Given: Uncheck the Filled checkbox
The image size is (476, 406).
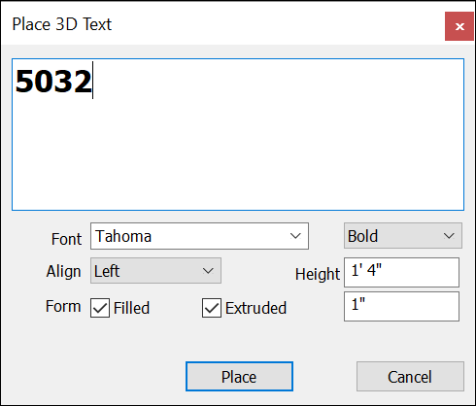Looking at the screenshot, I should coord(100,308).
